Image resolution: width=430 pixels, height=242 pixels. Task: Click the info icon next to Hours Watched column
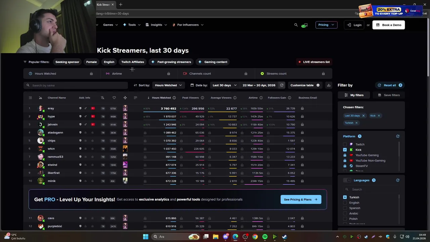[174, 98]
